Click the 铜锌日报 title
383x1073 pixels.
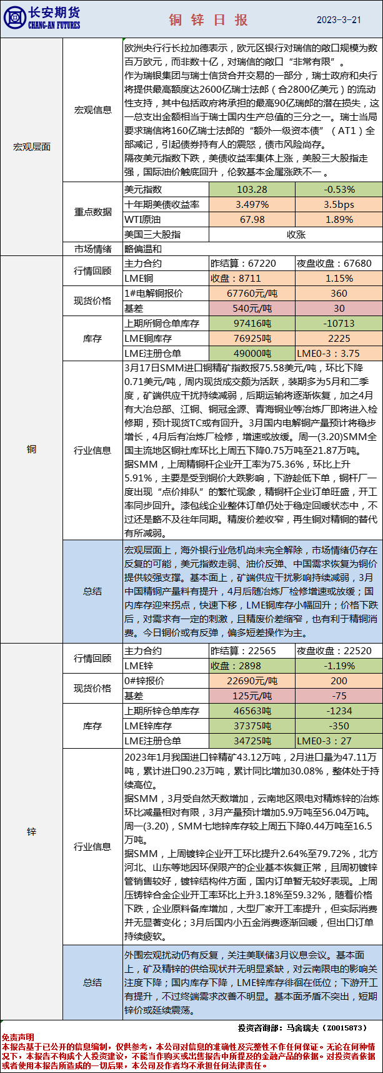(x=209, y=19)
